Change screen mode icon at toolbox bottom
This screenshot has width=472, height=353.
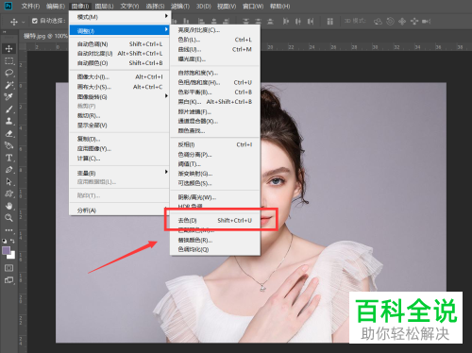pyautogui.click(x=8, y=280)
